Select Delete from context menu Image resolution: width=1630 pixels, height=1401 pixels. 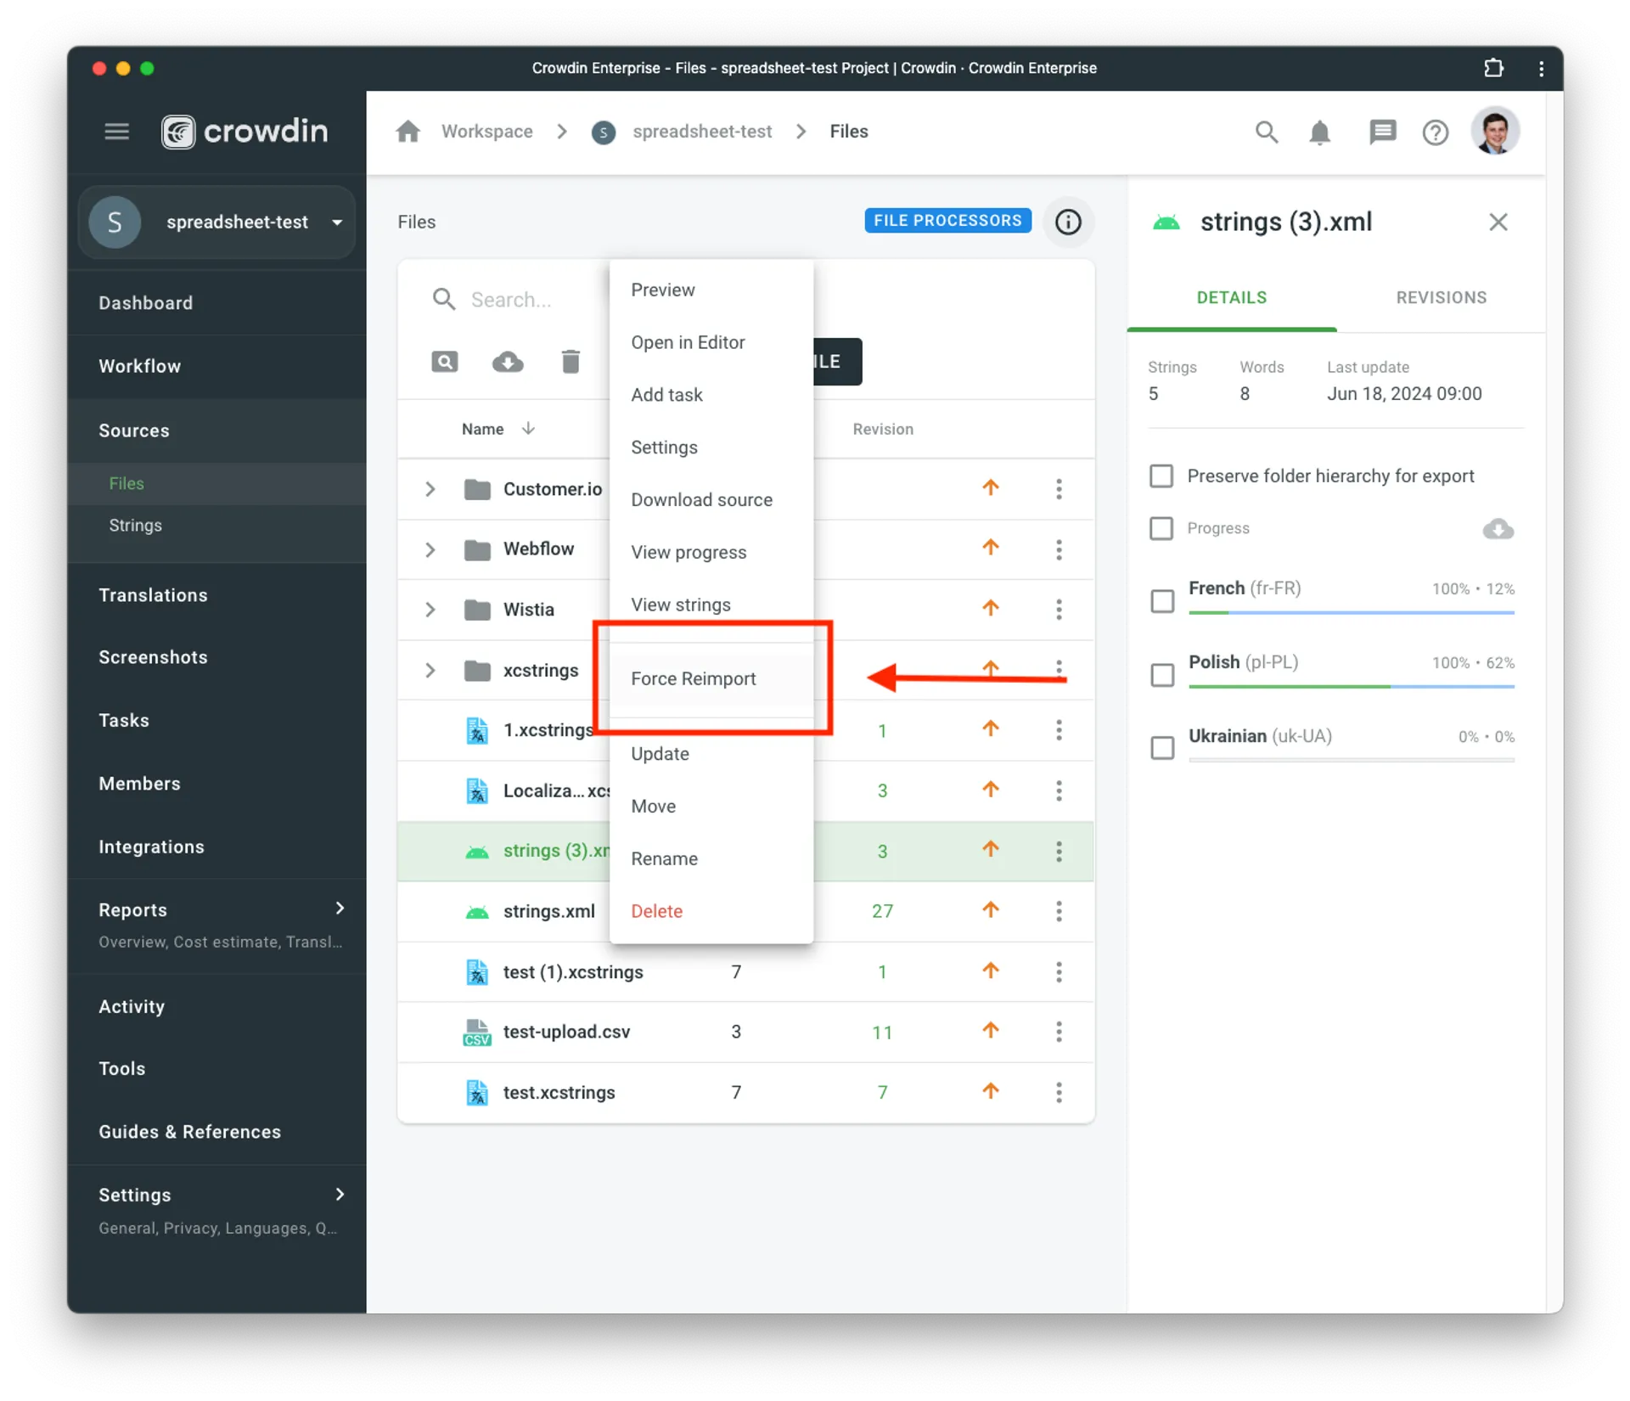(656, 911)
